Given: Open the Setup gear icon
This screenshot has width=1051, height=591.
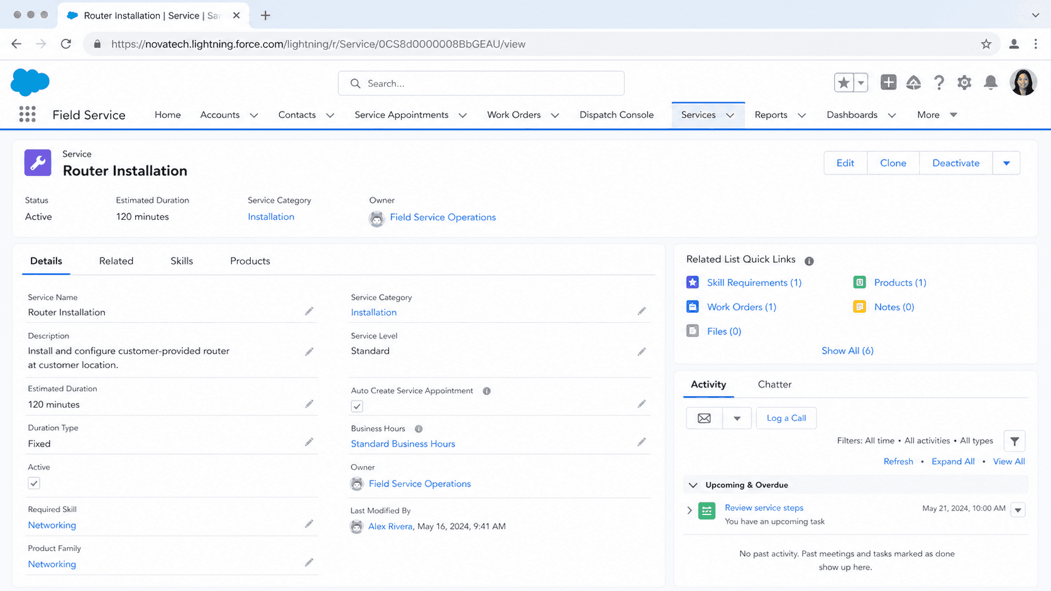Looking at the screenshot, I should [964, 82].
